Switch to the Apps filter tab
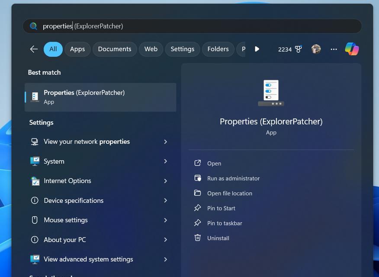Image resolution: width=379 pixels, height=277 pixels. (77, 49)
